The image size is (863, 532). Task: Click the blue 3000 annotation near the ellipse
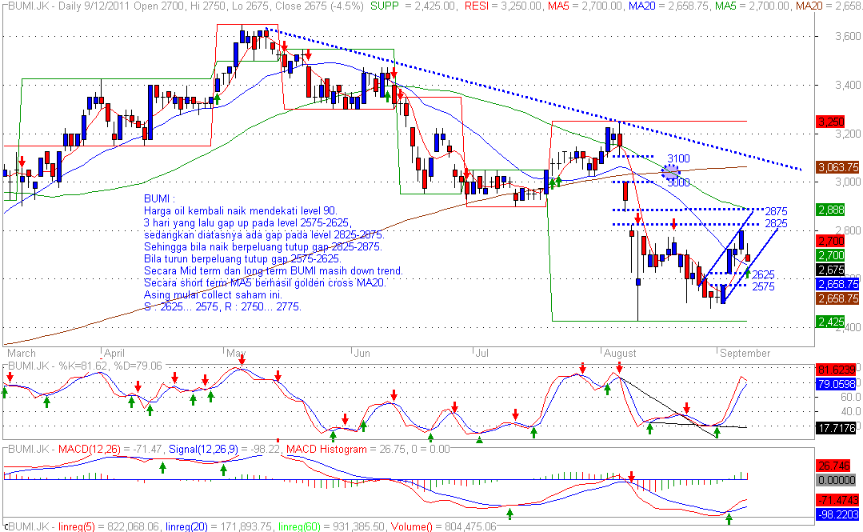678,183
